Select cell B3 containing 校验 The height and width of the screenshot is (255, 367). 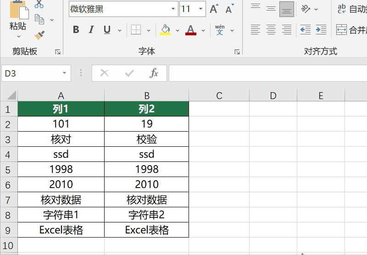146,139
